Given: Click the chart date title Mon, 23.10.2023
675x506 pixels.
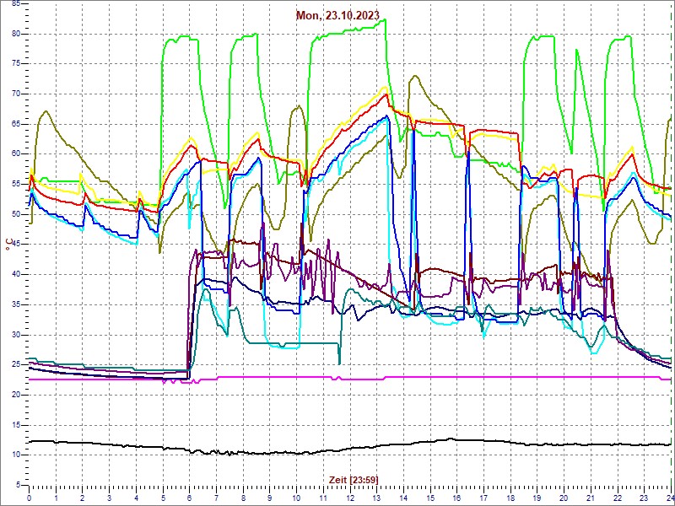Looking at the screenshot, I should pyautogui.click(x=337, y=15).
